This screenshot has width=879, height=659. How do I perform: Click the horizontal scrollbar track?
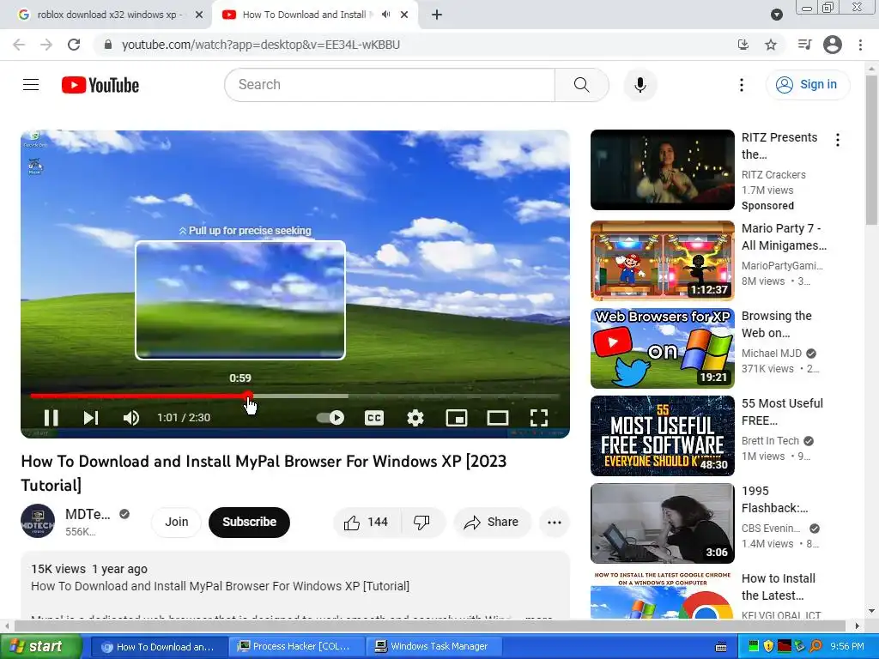pos(430,626)
